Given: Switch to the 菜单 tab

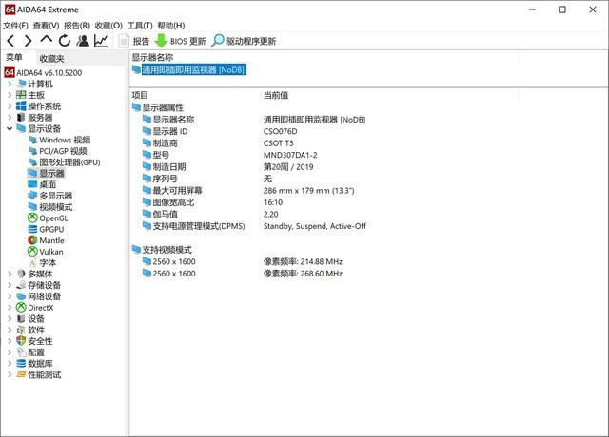Looking at the screenshot, I should 14,58.
